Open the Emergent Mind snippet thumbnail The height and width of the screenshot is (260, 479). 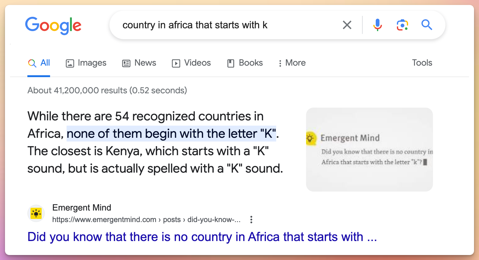[x=369, y=150]
